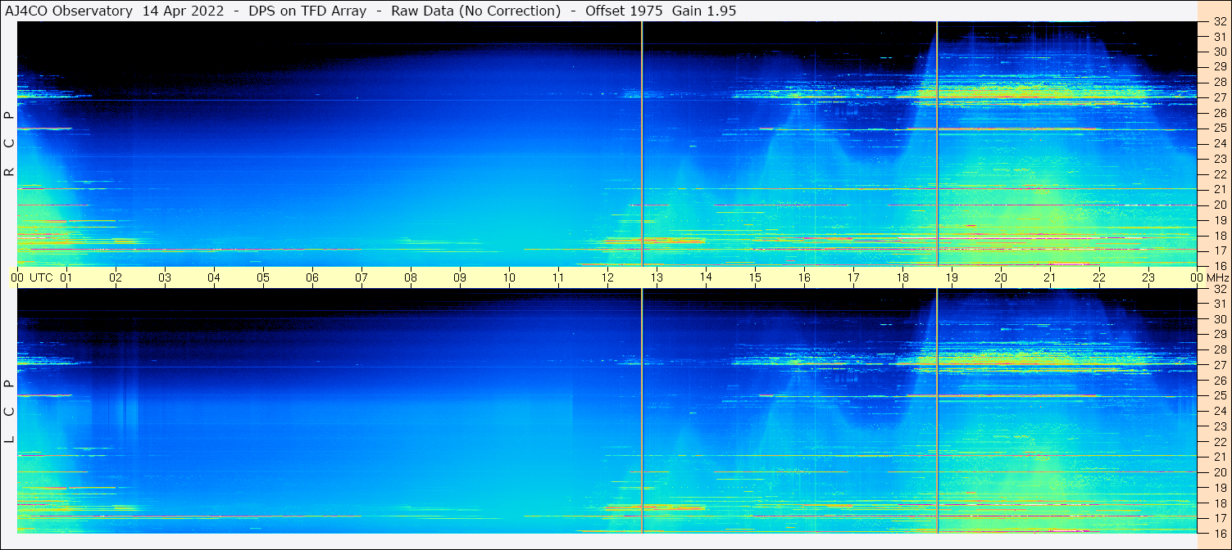Click the date 14 Apr 2022
The height and width of the screenshot is (550, 1232).
(x=183, y=11)
